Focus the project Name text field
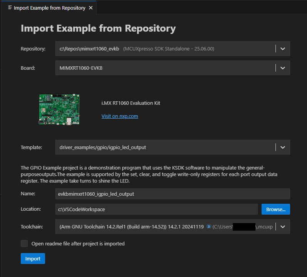The image size is (307, 277). (172, 194)
